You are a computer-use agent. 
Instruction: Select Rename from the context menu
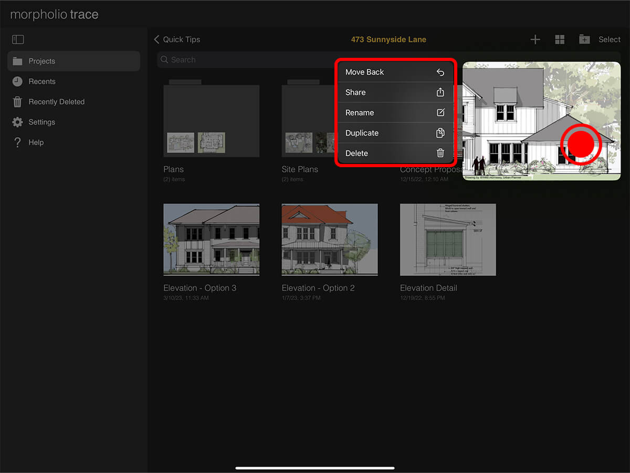click(x=395, y=112)
